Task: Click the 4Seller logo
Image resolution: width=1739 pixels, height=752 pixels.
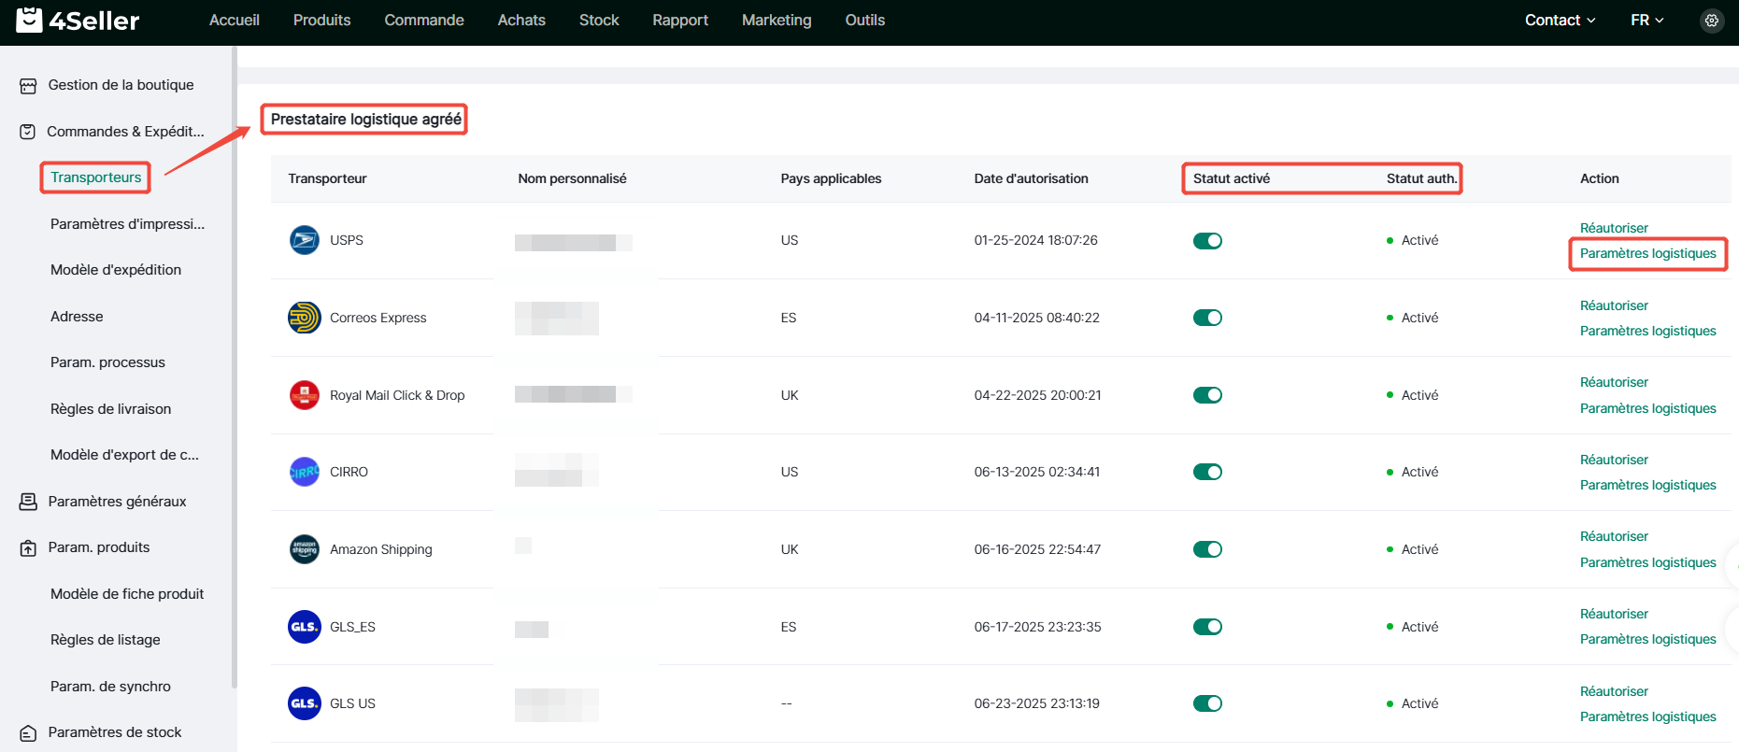Action: [x=78, y=20]
